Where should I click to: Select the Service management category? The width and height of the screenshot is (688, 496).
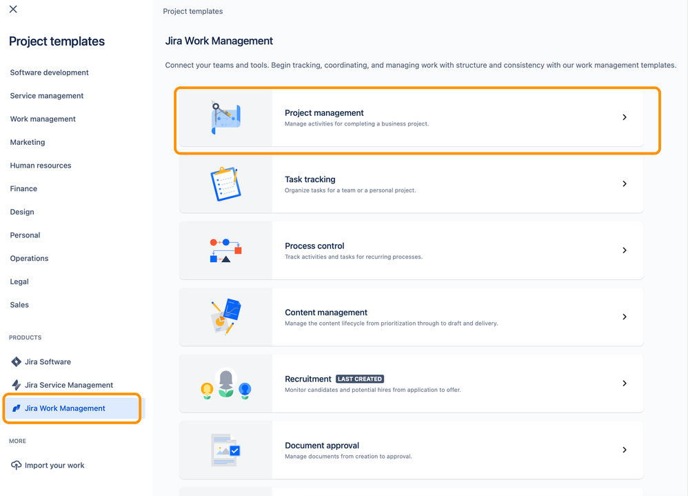tap(46, 96)
